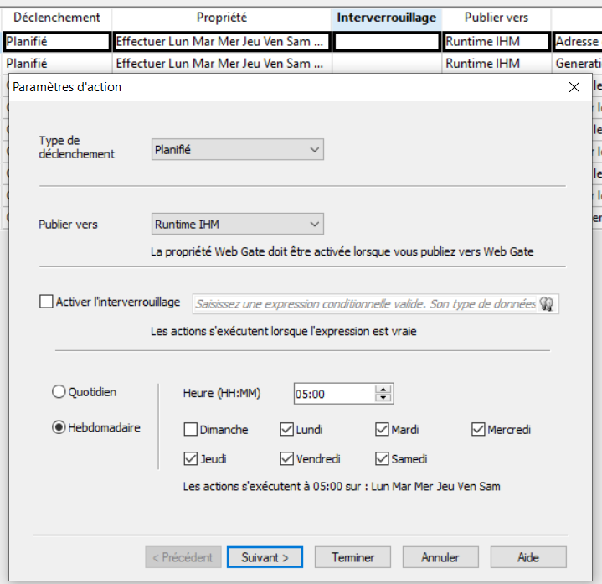602x584 pixels.
Task: Decrease the hour with the down spinner arrow
Action: [384, 398]
